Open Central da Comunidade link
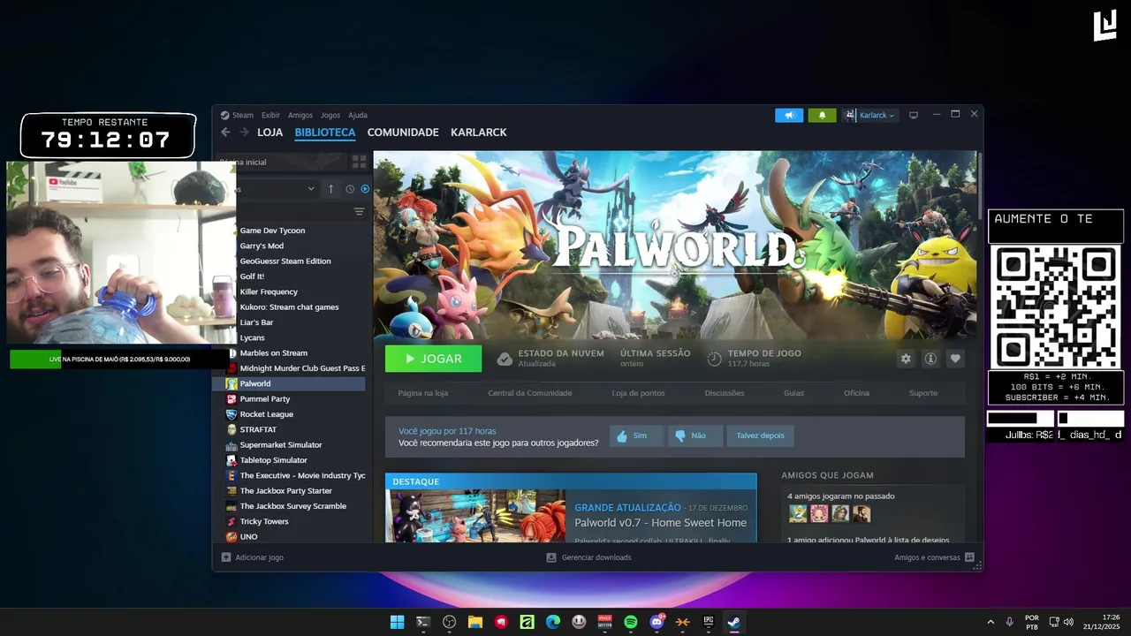Image resolution: width=1131 pixels, height=636 pixels. pos(530,393)
